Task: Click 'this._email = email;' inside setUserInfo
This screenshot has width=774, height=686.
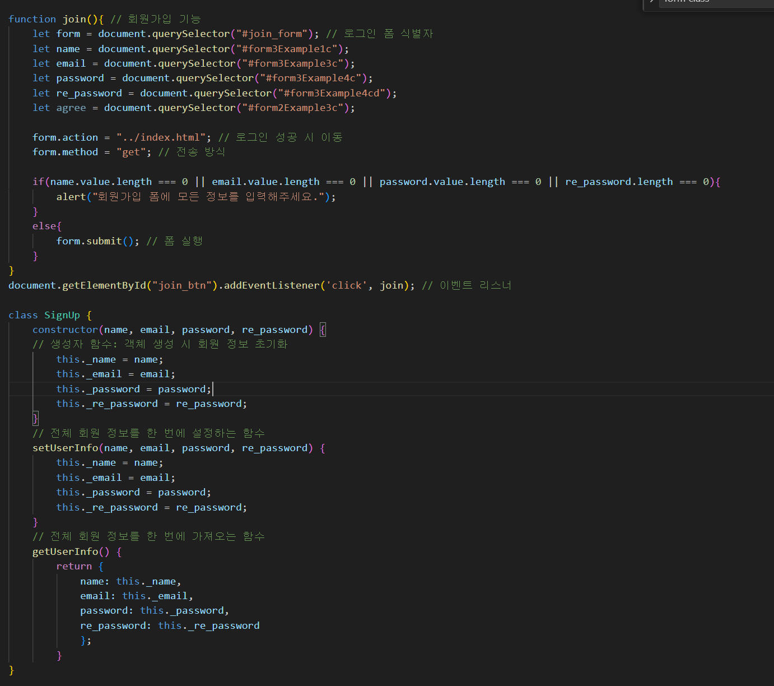Action: pyautogui.click(x=116, y=478)
